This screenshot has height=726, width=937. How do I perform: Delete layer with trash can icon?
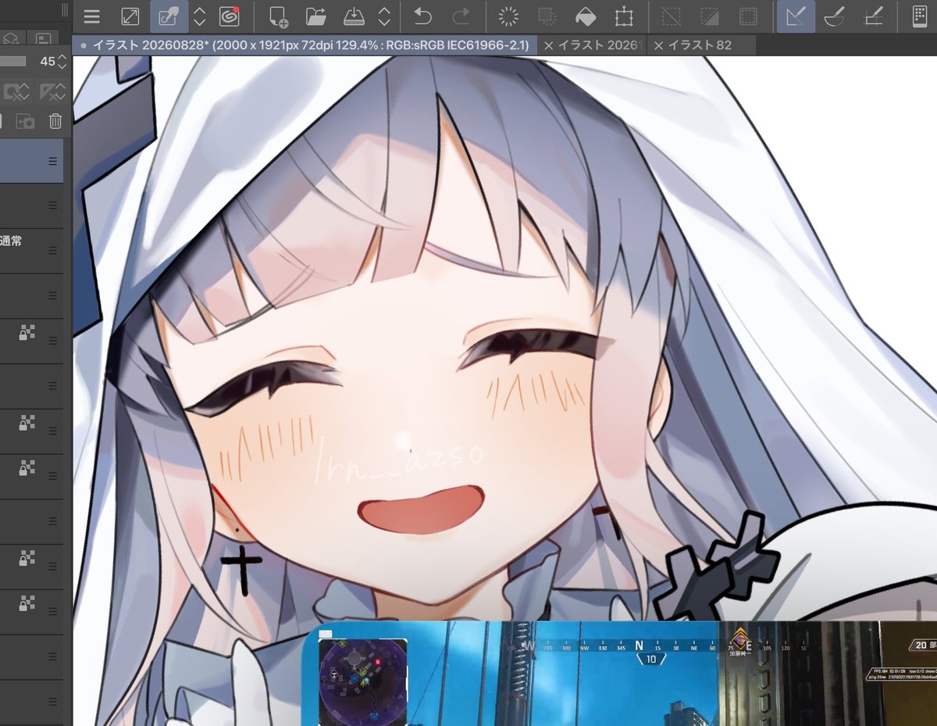pyautogui.click(x=55, y=120)
